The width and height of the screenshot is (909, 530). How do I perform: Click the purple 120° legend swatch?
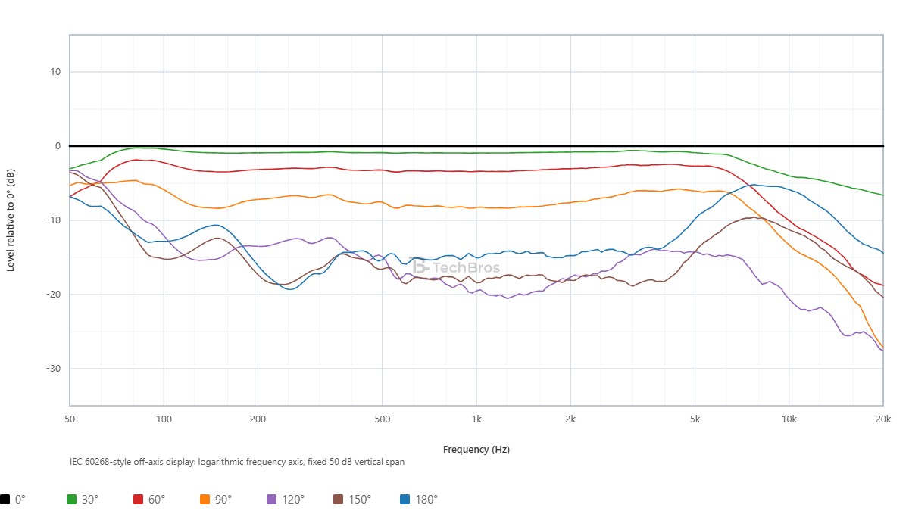tap(272, 499)
